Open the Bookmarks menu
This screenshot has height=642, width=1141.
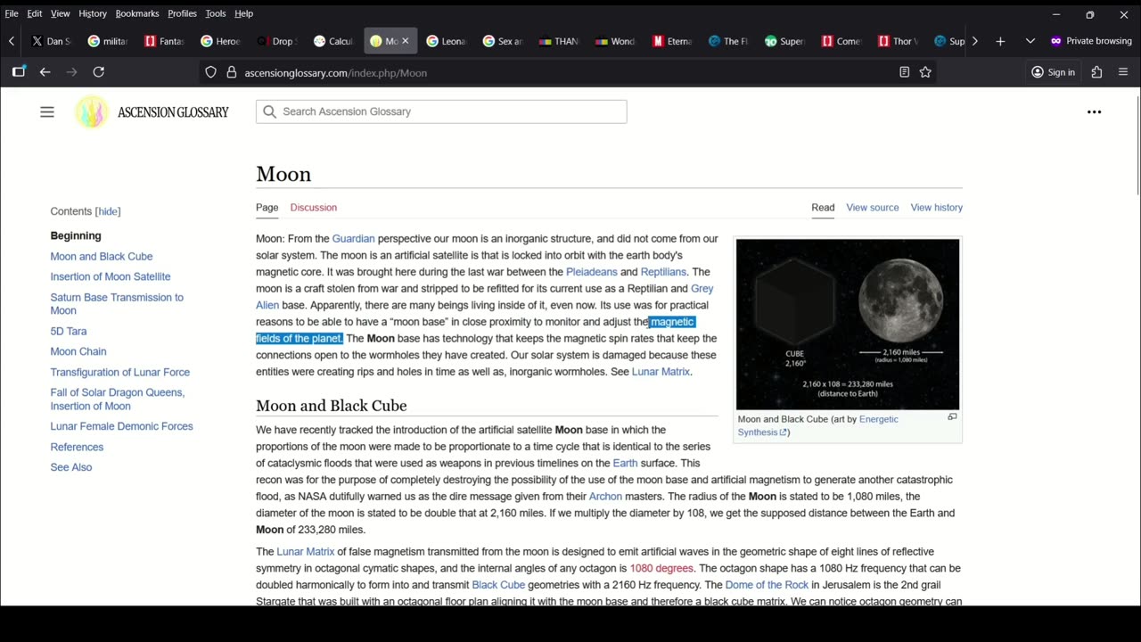[x=137, y=13]
